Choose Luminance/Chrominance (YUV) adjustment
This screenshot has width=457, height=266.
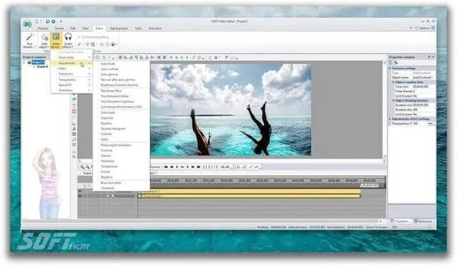click(x=121, y=107)
